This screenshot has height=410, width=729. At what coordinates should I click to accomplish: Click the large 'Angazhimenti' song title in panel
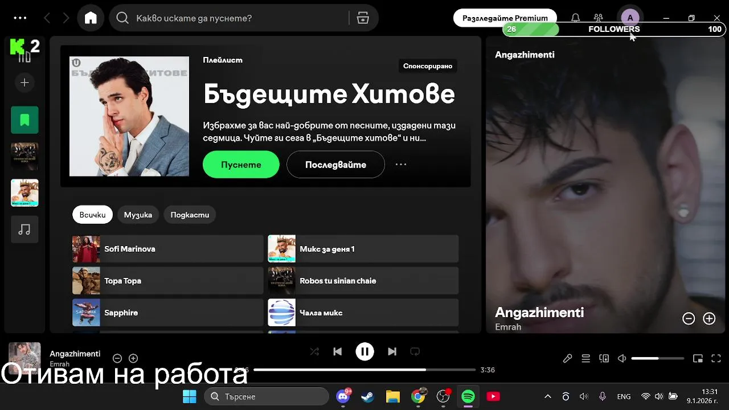tap(539, 312)
